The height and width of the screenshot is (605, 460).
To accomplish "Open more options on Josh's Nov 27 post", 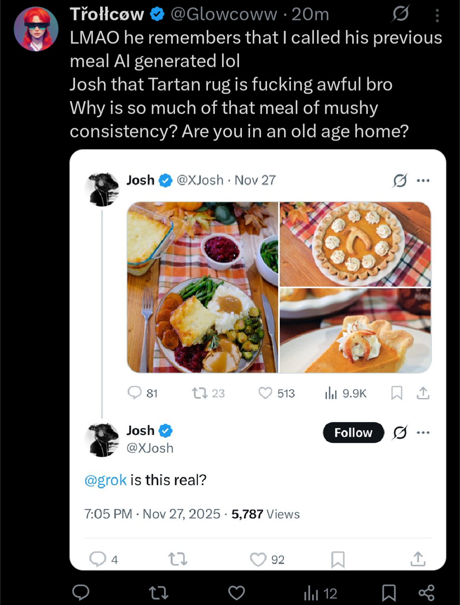I will click(423, 181).
